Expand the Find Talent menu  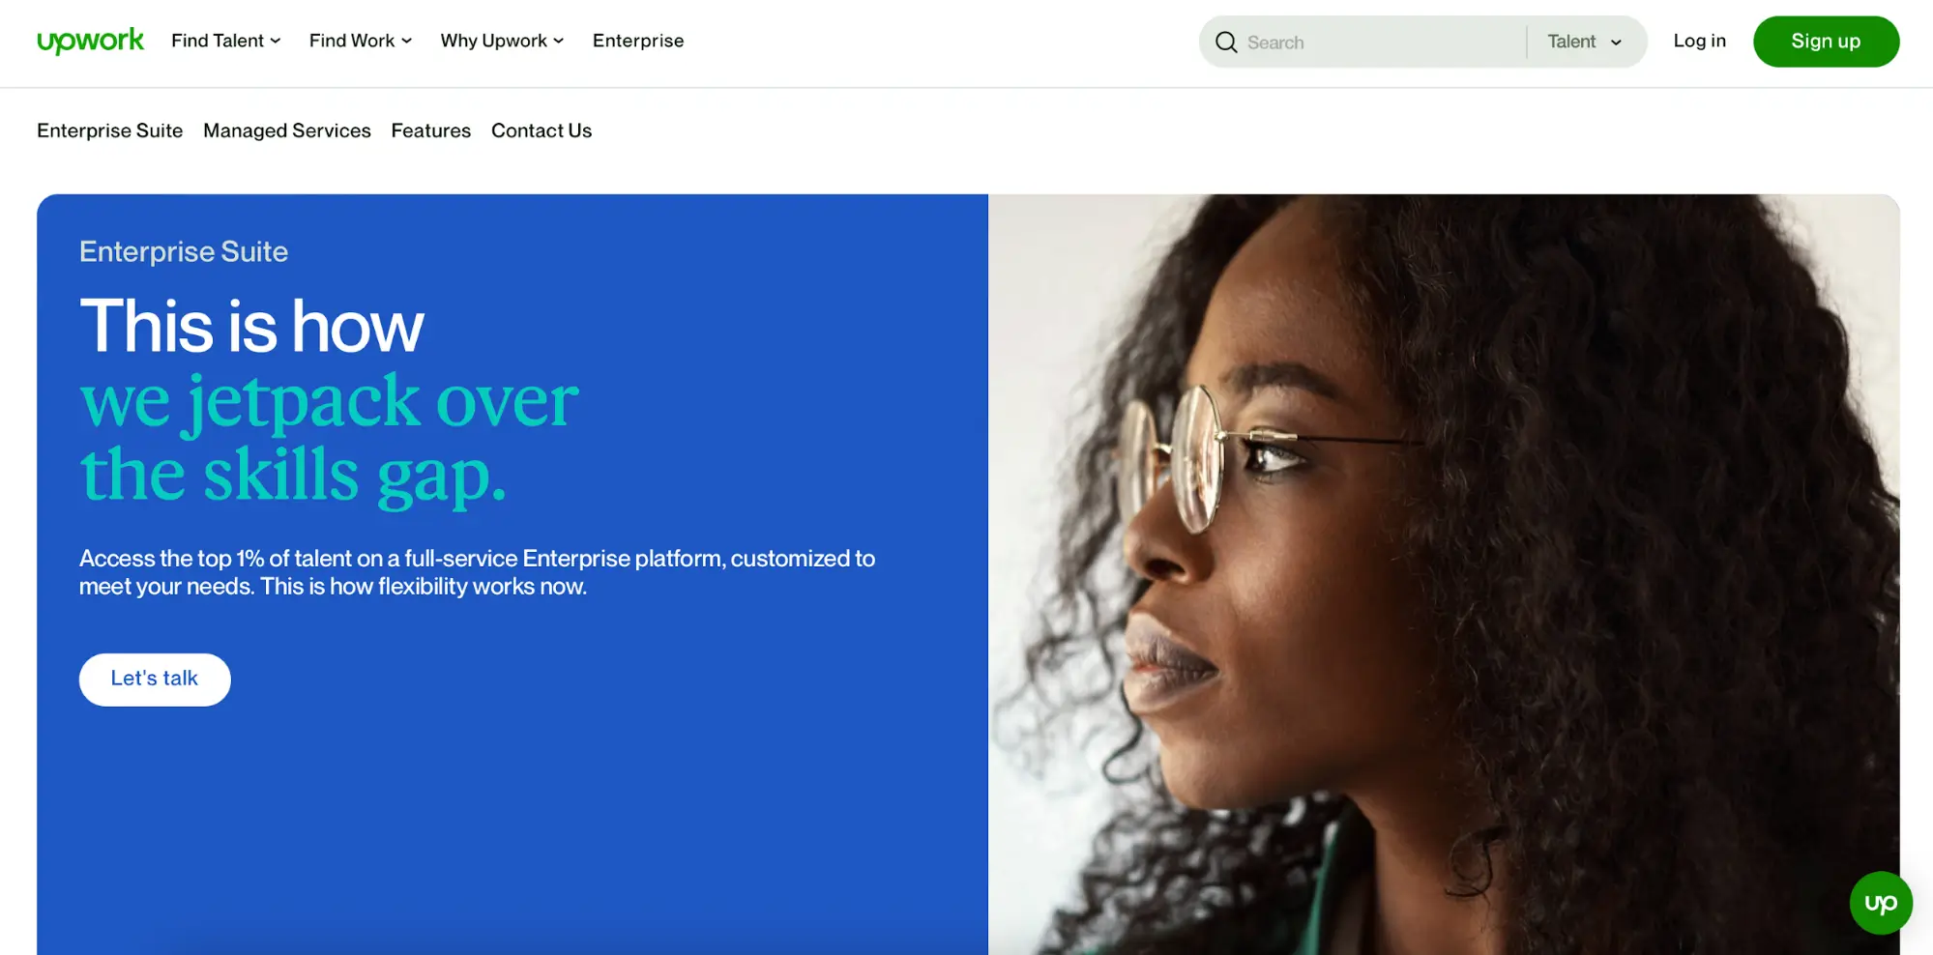click(x=226, y=41)
